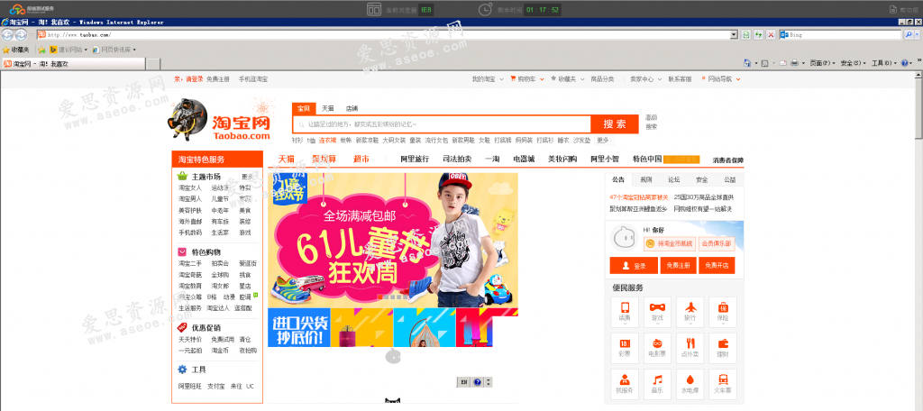This screenshot has height=411, width=923.
Task: Click the 旅行 airplane service icon
Action: click(x=690, y=308)
